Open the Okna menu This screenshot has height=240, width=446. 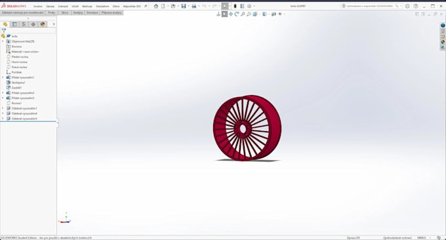pos(116,7)
